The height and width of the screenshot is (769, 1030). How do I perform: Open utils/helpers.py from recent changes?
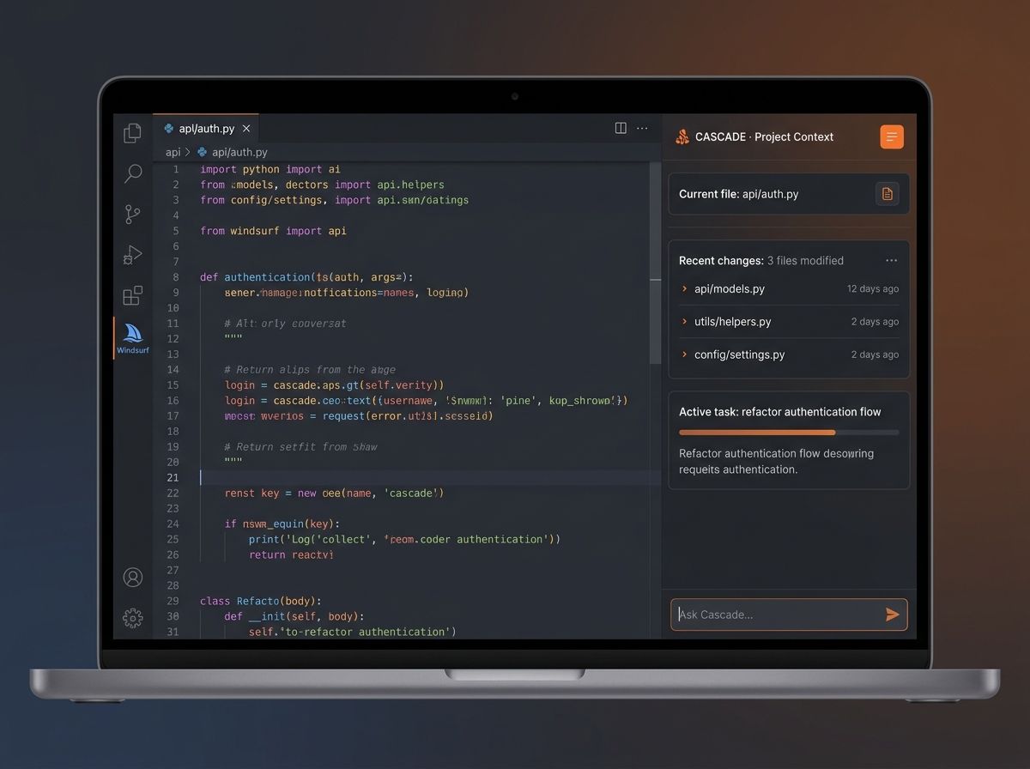(733, 322)
